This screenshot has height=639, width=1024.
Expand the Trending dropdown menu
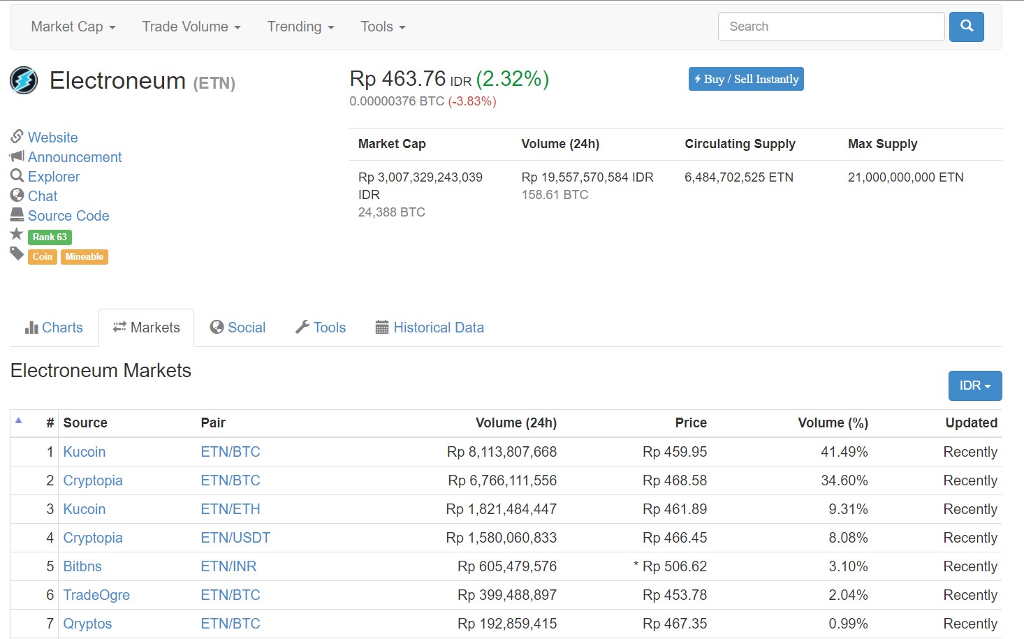[300, 27]
